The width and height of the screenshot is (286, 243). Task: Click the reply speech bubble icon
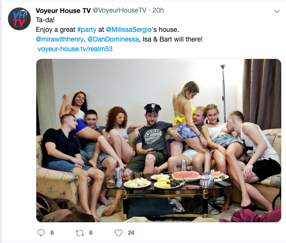coord(41,233)
